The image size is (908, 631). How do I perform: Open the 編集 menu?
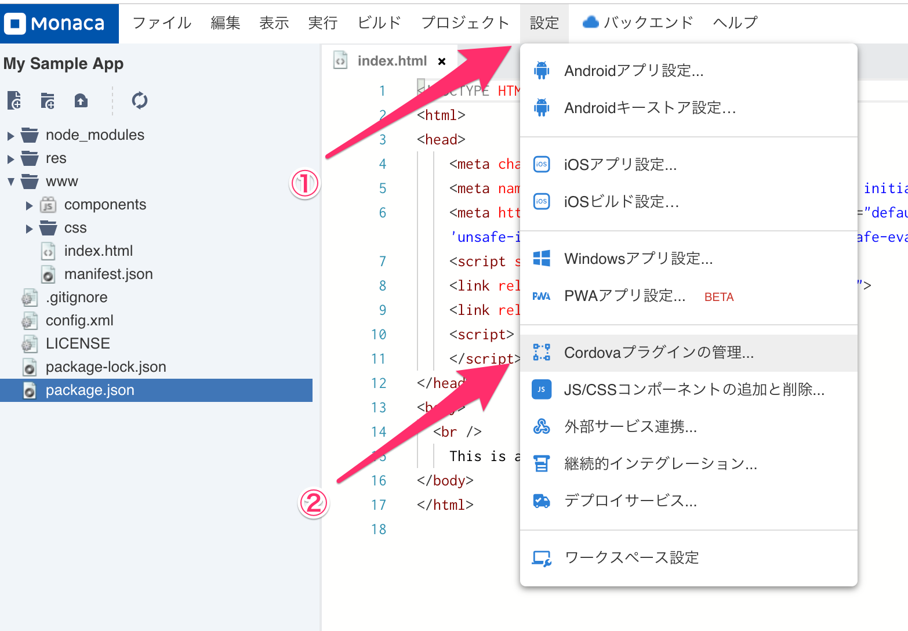coord(226,23)
